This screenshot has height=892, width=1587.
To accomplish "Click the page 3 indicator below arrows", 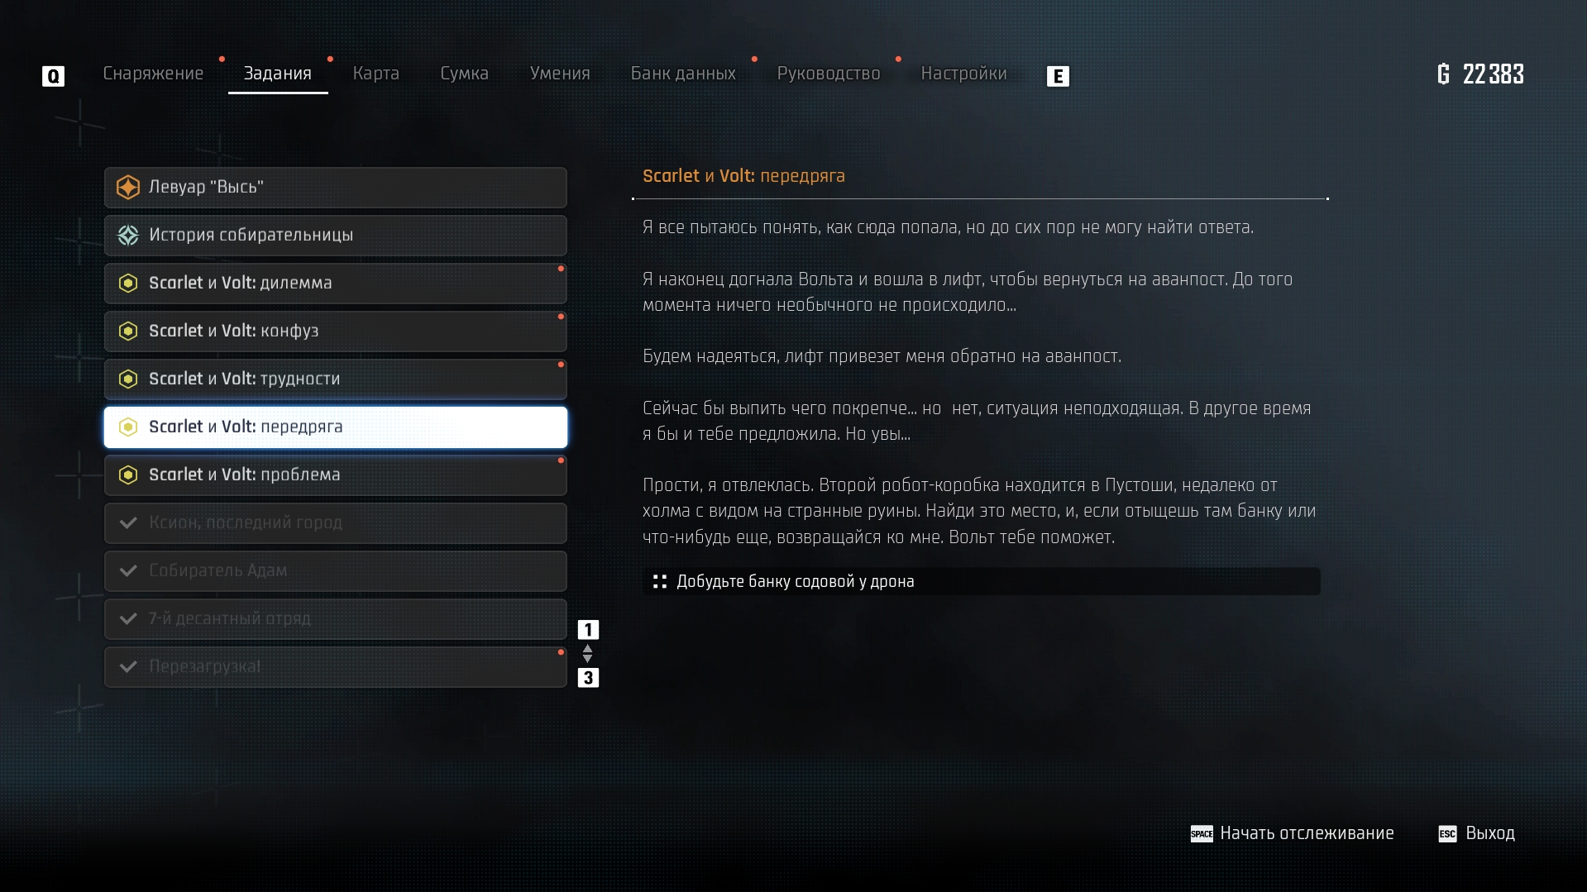I will coord(588,678).
